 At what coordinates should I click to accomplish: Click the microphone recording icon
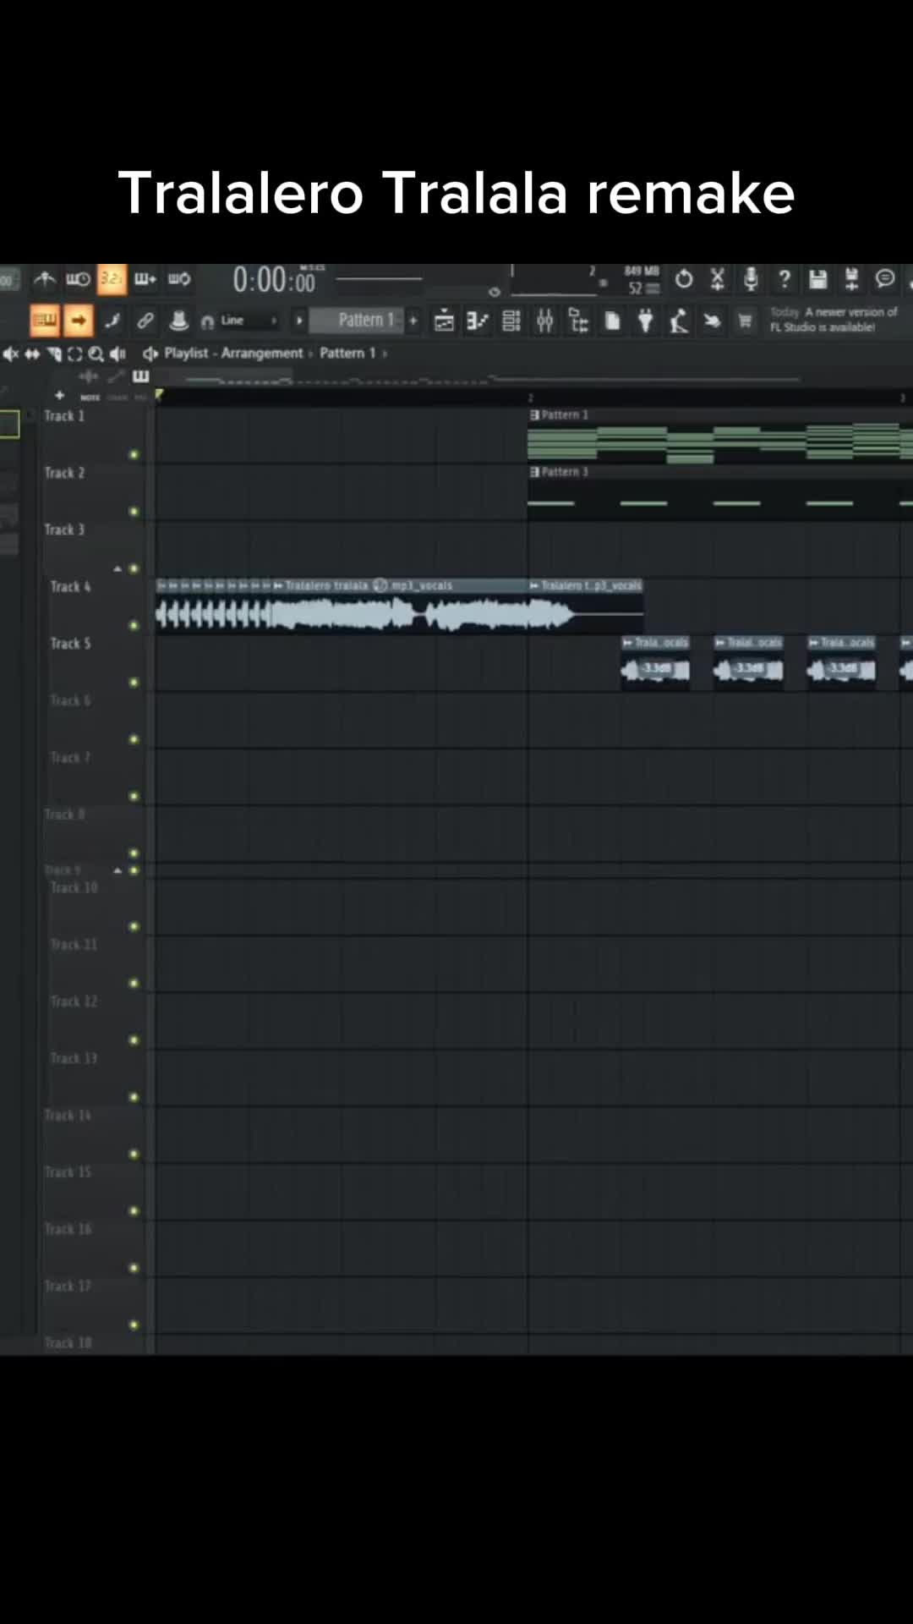pyautogui.click(x=751, y=279)
